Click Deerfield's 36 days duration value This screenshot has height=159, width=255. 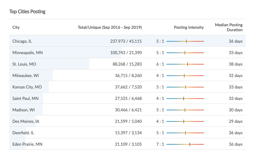click(236, 133)
